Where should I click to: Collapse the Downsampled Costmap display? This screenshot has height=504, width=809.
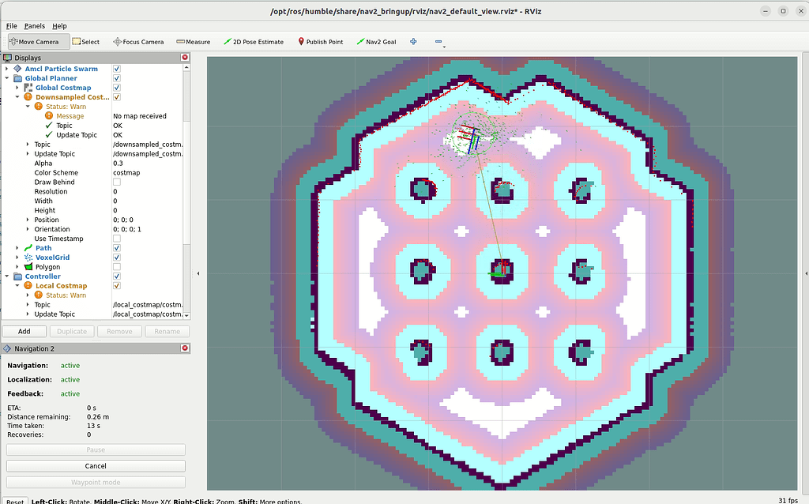17,96
